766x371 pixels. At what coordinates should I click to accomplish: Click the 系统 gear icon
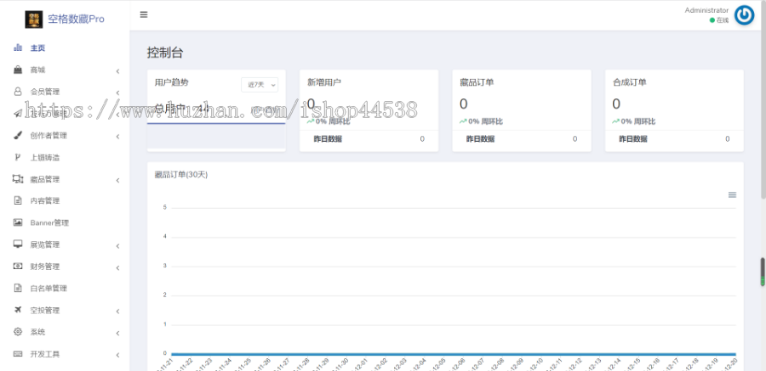point(18,331)
